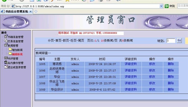Viewport: 188px width, 107px height.
Task: Click the 猪流感 subject cell
Action: 57,64
